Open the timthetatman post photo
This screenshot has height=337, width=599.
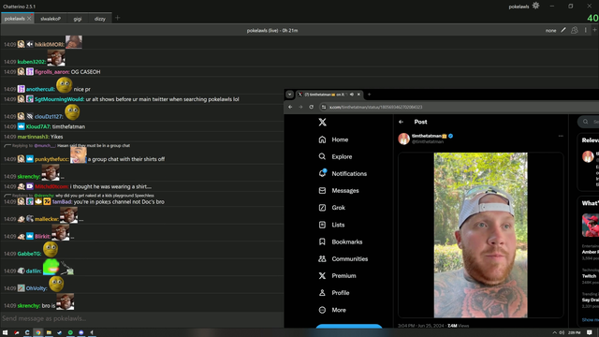pyautogui.click(x=480, y=235)
